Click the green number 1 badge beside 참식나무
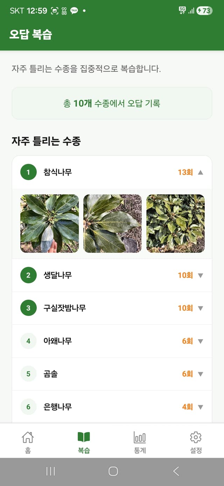224x486 pixels. tap(28, 172)
